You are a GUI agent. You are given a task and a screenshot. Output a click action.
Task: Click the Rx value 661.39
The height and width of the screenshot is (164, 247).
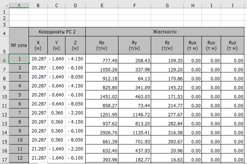(x=102, y=140)
